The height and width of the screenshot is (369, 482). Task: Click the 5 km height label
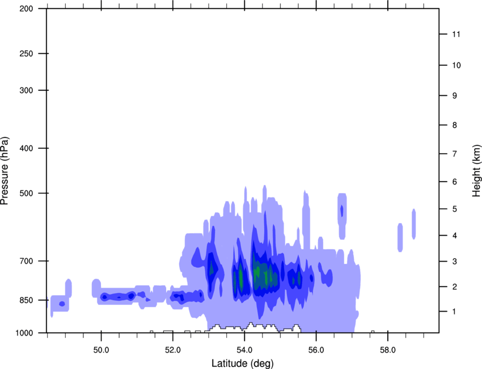(x=455, y=209)
